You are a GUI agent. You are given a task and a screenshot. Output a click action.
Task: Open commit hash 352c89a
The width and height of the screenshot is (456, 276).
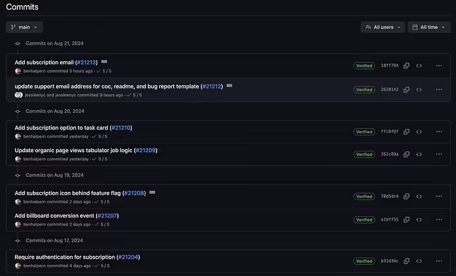(390, 154)
